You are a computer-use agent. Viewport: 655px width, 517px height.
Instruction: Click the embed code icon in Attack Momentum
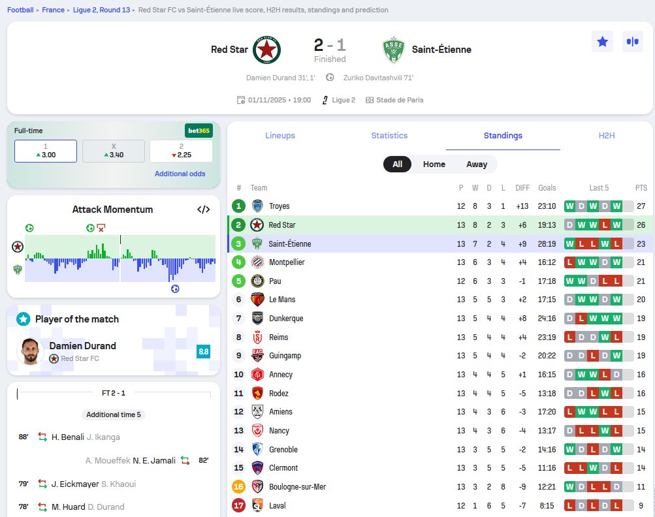(202, 210)
